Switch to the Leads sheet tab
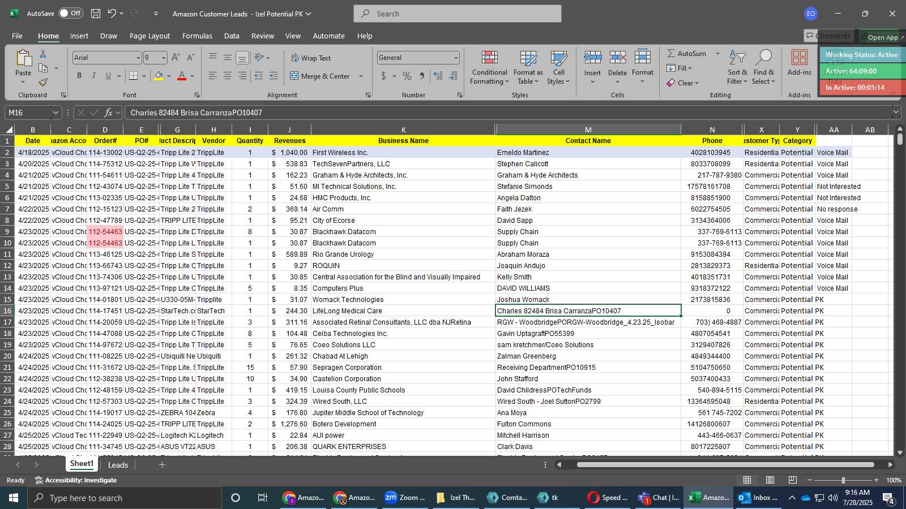This screenshot has width=906, height=509. [118, 465]
